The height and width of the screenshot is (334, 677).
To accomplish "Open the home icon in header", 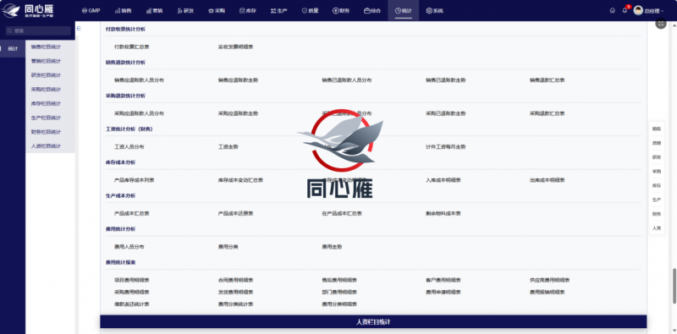I will click(x=612, y=10).
